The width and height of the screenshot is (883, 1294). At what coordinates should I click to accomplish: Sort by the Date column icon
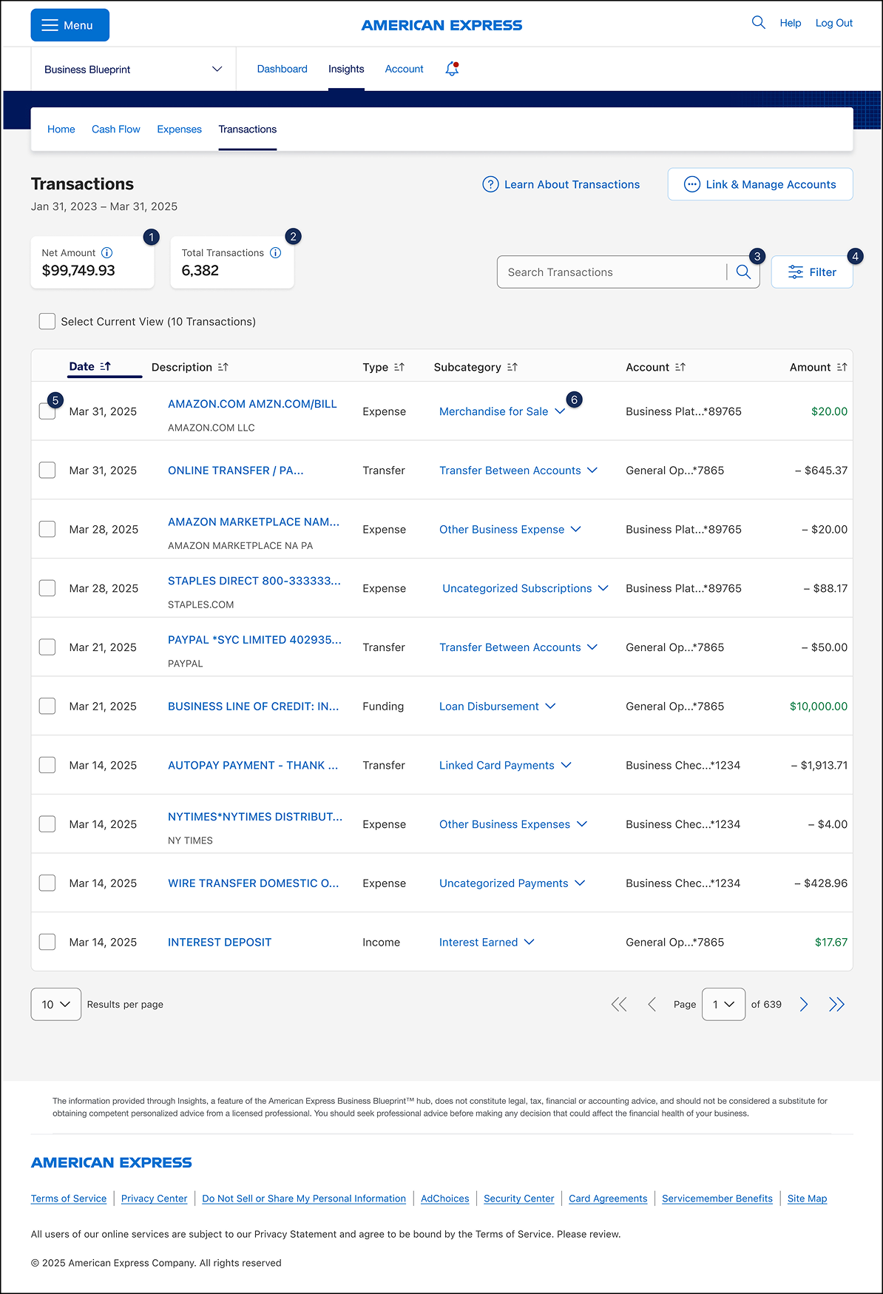(x=105, y=366)
